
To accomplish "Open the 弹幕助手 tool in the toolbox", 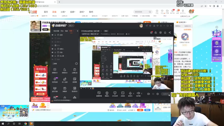I will 55,71.
